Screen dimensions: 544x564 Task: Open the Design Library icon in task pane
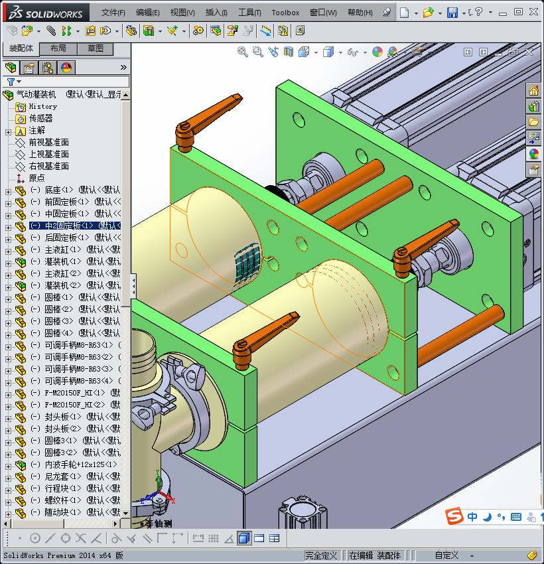pos(533,106)
